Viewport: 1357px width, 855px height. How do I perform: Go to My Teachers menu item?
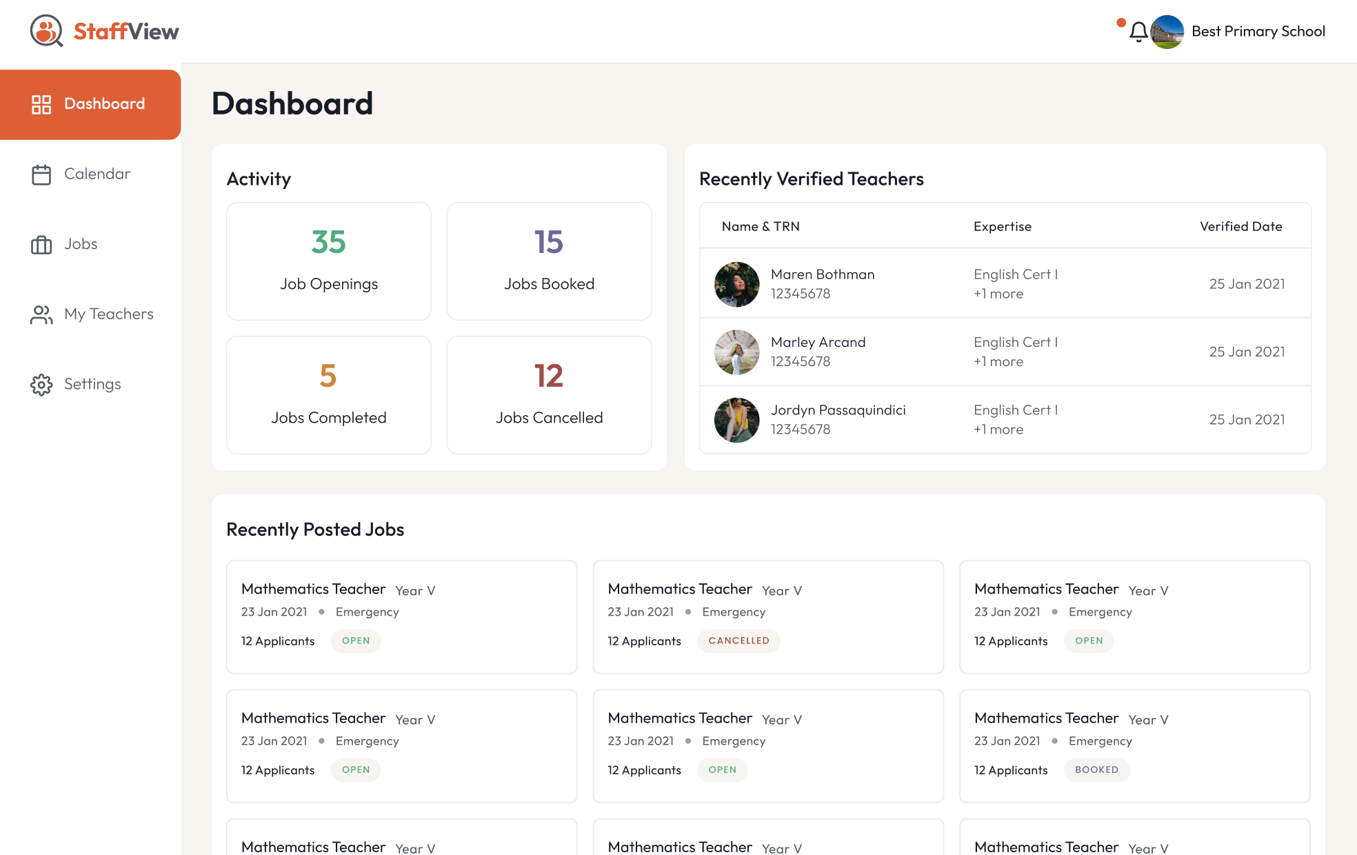pyautogui.click(x=108, y=314)
